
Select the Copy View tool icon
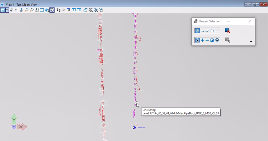tap(85, 10)
